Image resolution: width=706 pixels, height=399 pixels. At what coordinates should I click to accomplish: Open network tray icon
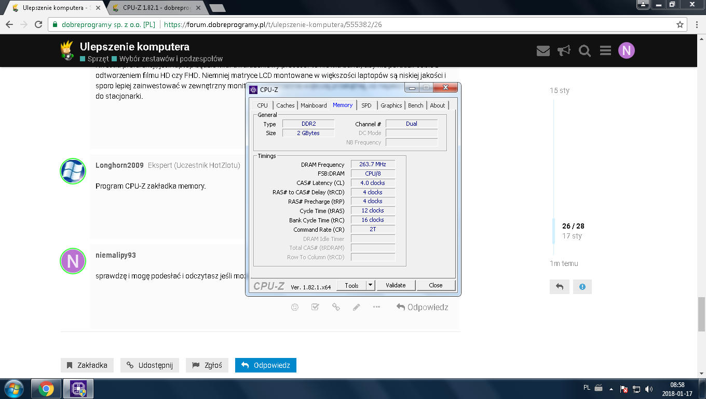point(636,389)
